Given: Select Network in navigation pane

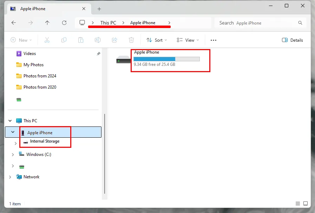Looking at the screenshot, I should pyautogui.click(x=31, y=177).
